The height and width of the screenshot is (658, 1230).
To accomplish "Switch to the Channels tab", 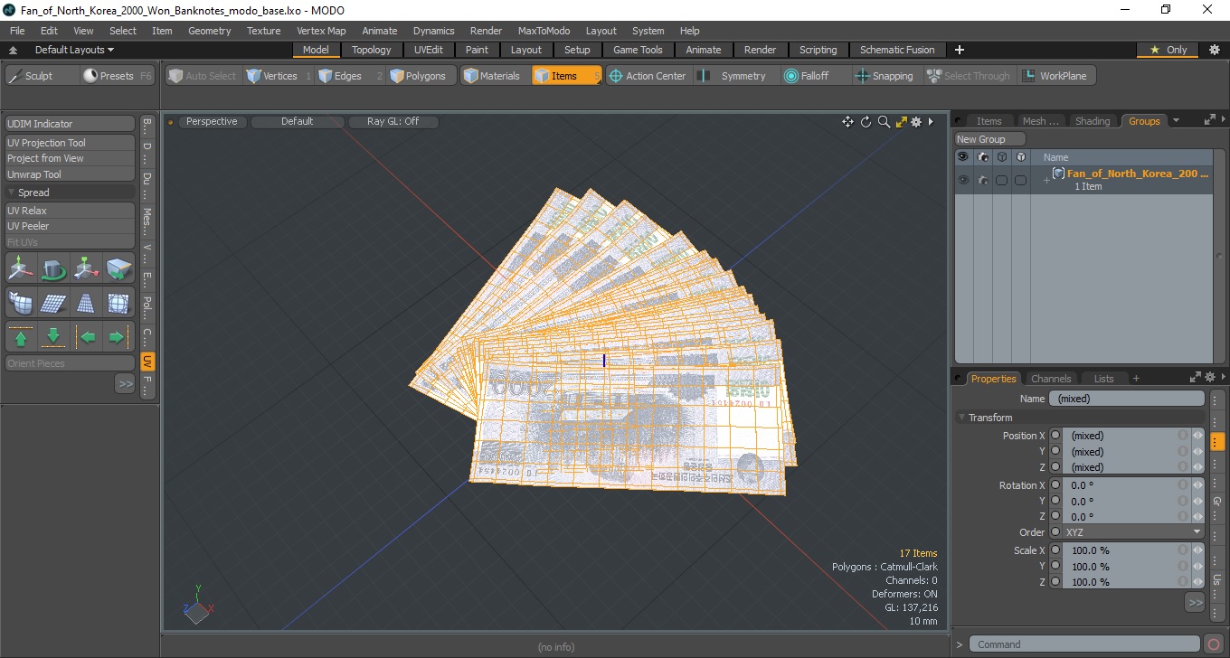I will pyautogui.click(x=1051, y=379).
